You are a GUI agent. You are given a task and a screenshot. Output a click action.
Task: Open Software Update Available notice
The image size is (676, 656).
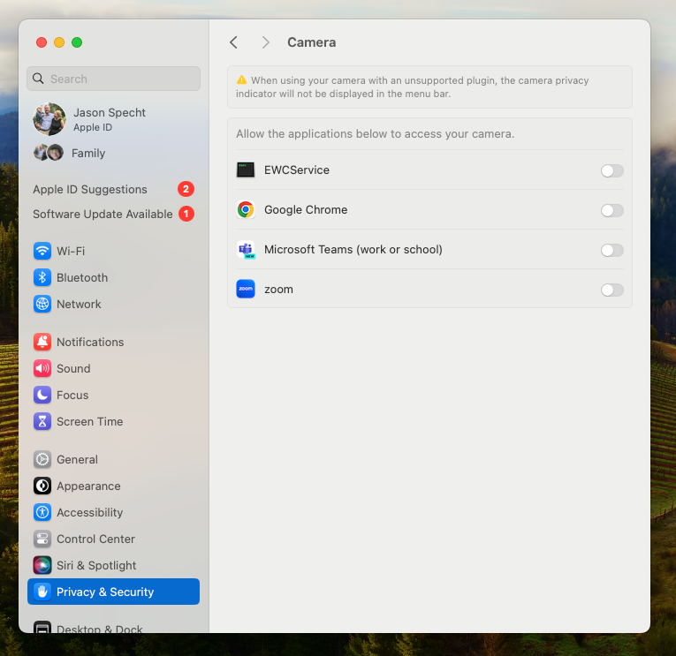[x=103, y=214]
